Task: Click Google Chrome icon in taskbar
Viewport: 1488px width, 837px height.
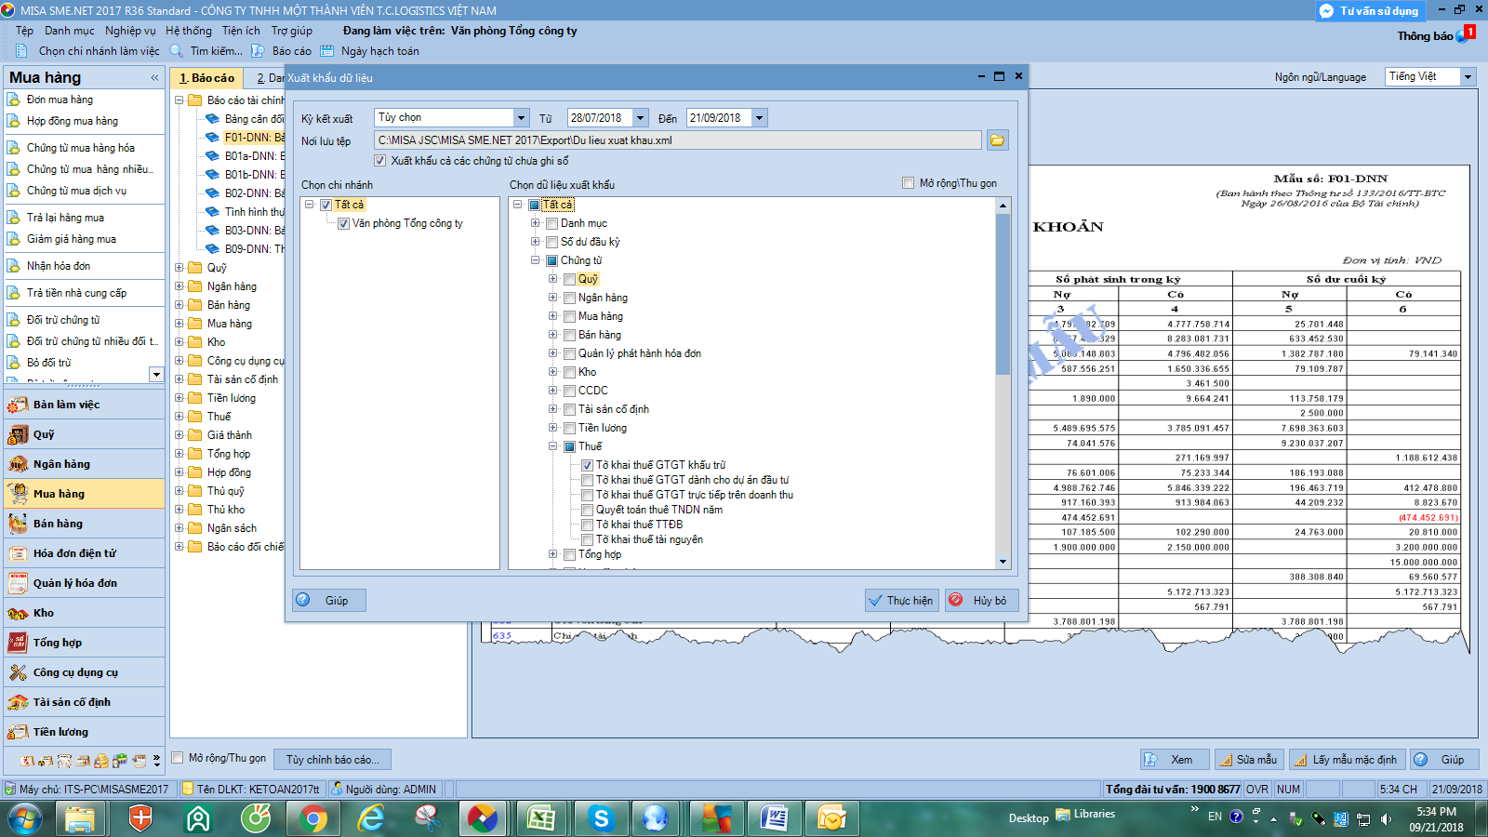Action: pyautogui.click(x=313, y=818)
